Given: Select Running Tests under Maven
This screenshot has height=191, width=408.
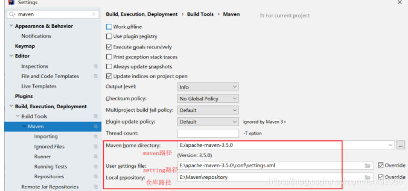Looking at the screenshot, I should click(x=51, y=167).
